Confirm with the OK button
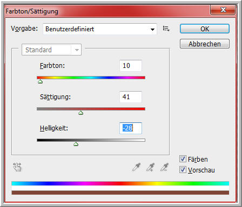Viewport: 242px width, 207px height. point(205,29)
